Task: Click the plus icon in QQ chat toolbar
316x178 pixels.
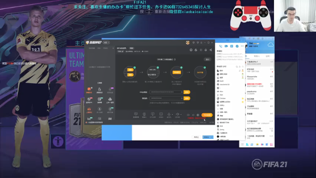Action: click(x=237, y=46)
